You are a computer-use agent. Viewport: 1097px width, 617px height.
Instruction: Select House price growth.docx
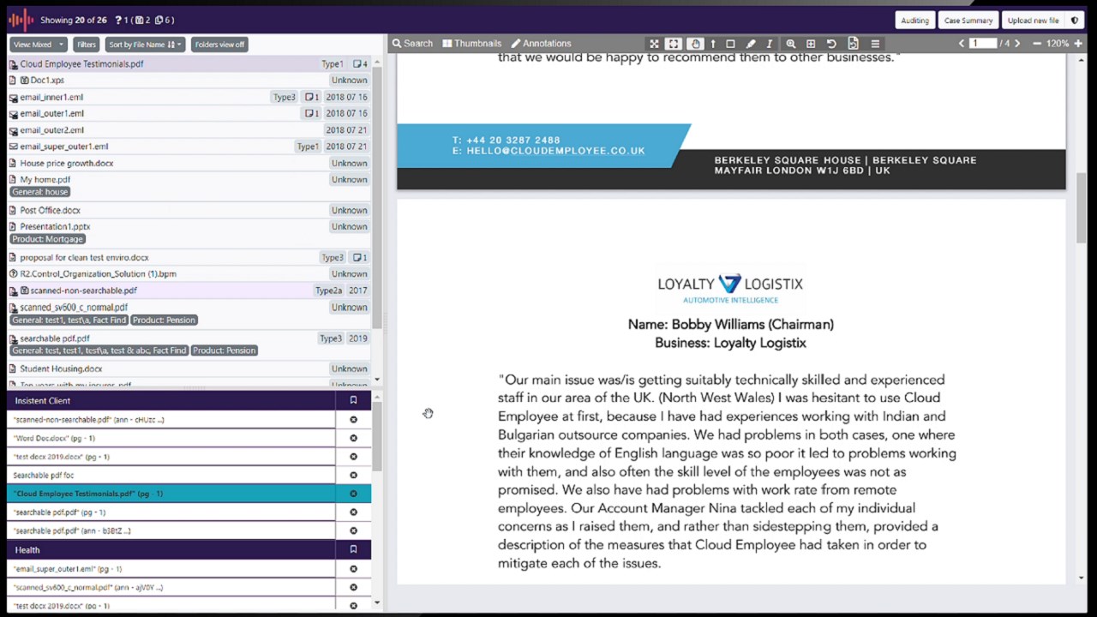(189, 163)
